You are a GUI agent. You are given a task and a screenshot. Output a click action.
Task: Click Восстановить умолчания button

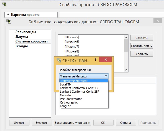[x=72, y=122]
